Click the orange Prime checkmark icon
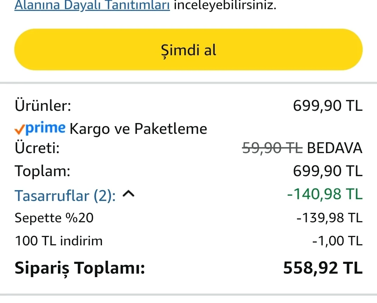The height and width of the screenshot is (303, 377). [19, 130]
